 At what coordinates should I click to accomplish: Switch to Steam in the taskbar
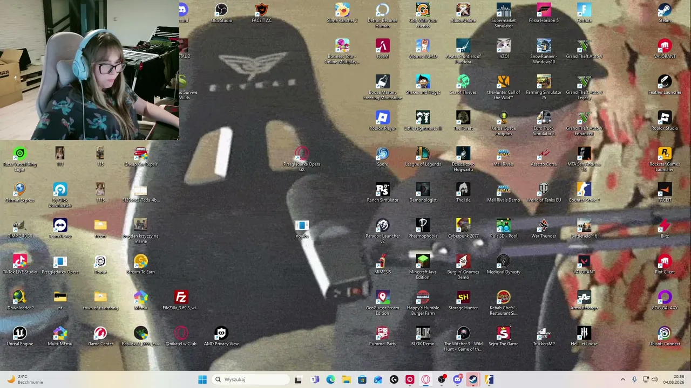coord(473,379)
